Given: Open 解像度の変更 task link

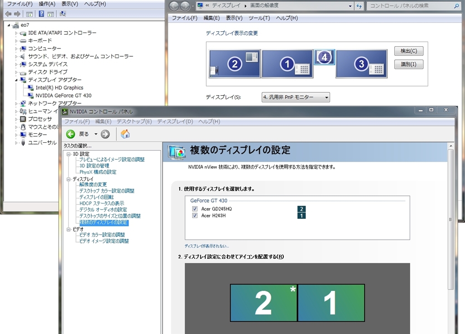Looking at the screenshot, I should click(x=93, y=184).
